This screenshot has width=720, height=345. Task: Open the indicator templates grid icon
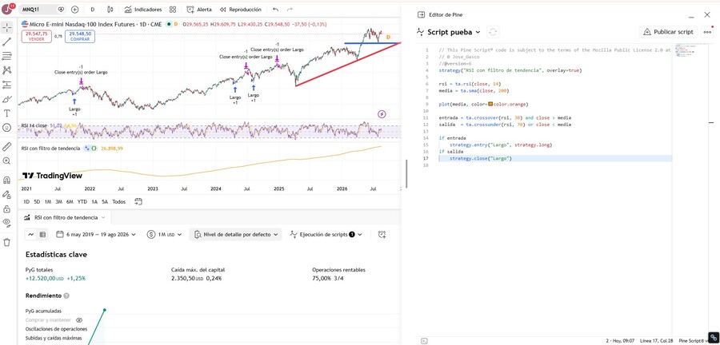tap(173, 9)
